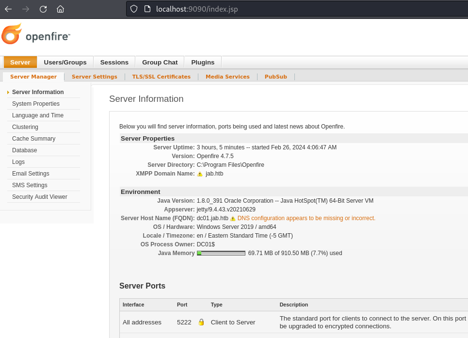Click the Eastern Standard Time locale value

point(244,235)
